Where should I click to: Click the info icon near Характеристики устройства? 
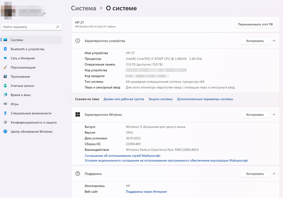[x=78, y=40]
